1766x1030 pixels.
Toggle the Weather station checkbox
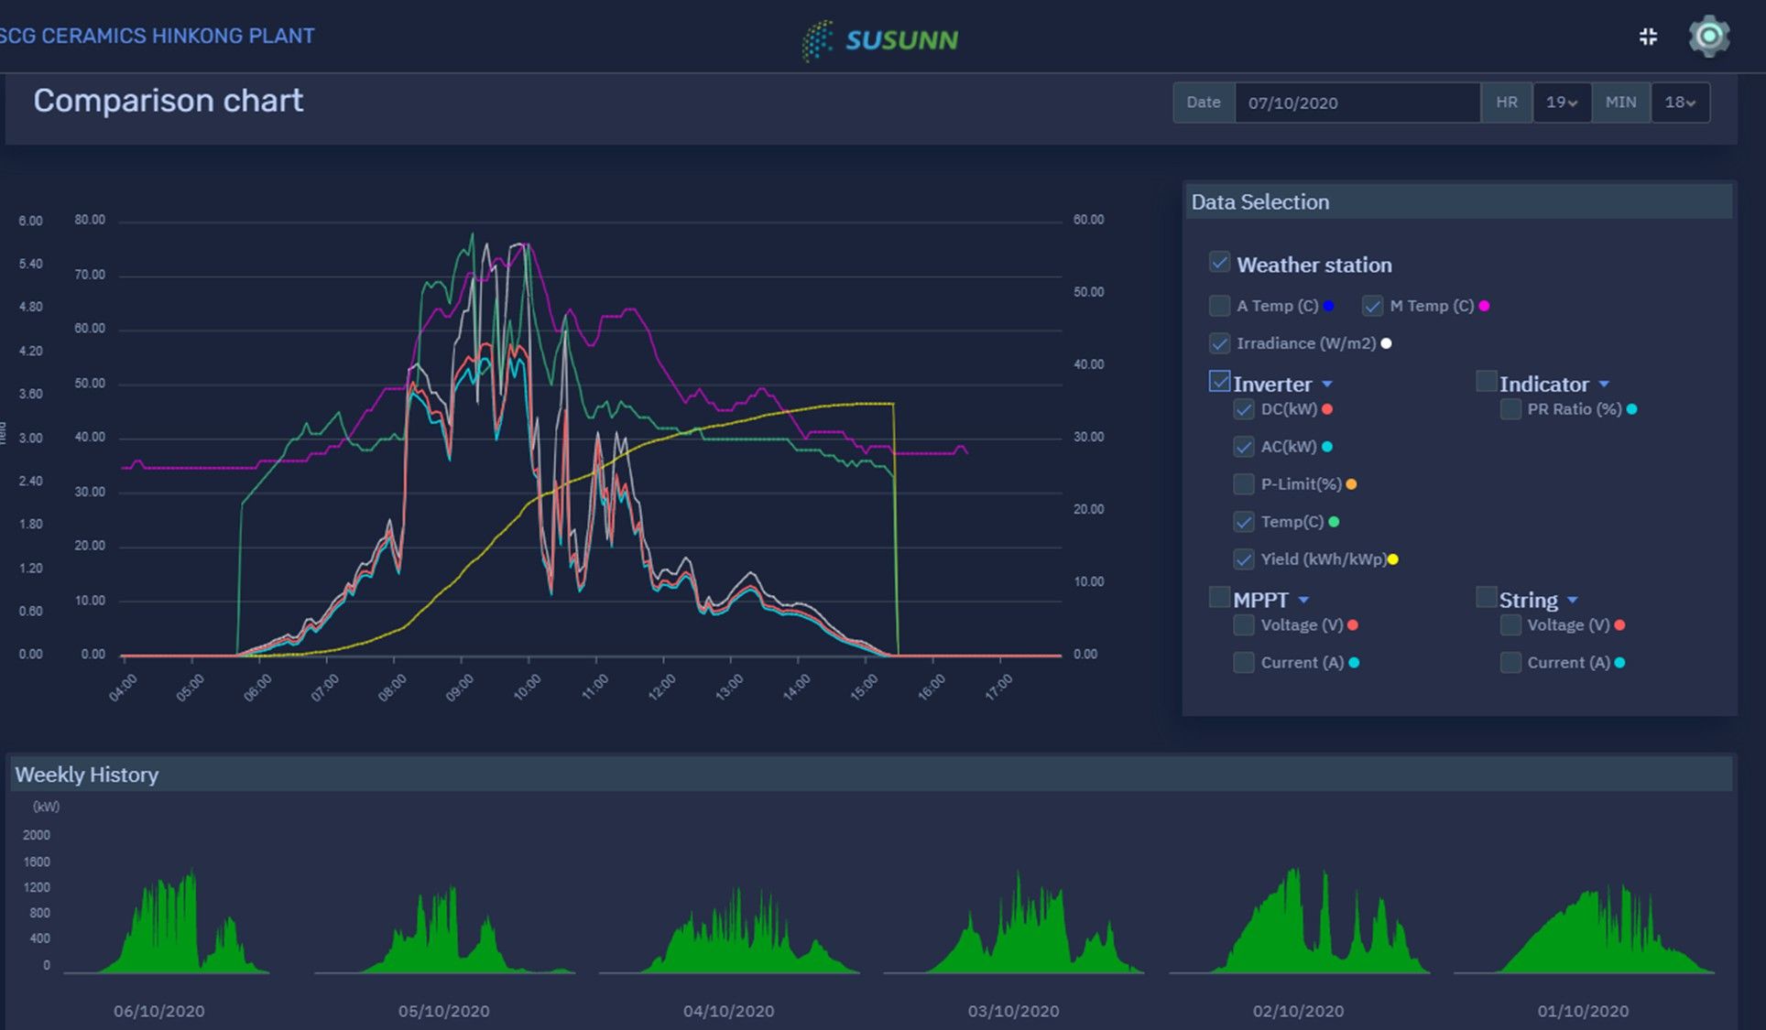coord(1219,263)
